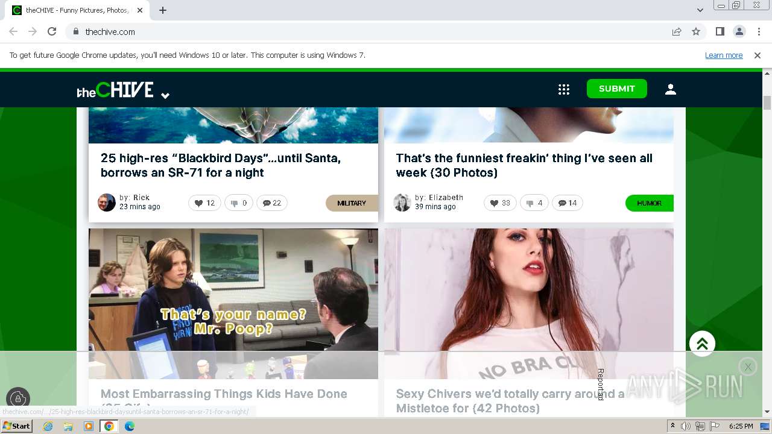The width and height of the screenshot is (772, 434).
Task: Reload the page with refresh icon
Action: click(52, 31)
